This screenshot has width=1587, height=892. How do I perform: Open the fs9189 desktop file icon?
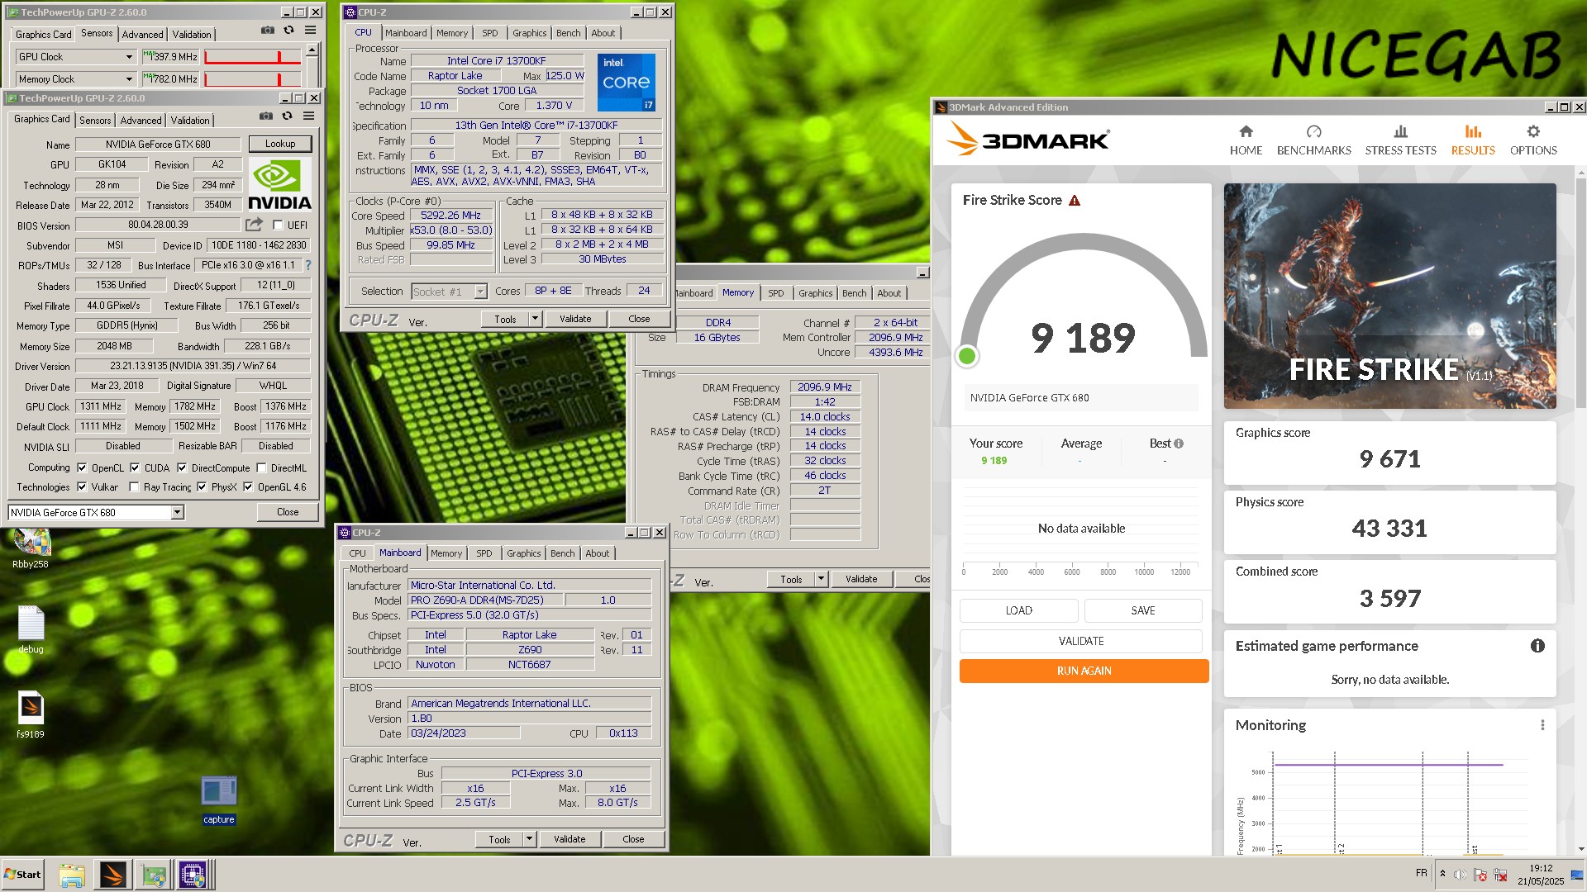tap(31, 714)
